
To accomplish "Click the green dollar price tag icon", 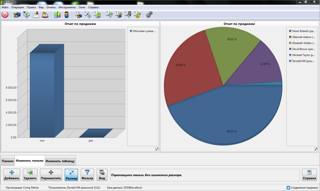I will [x=26, y=15].
